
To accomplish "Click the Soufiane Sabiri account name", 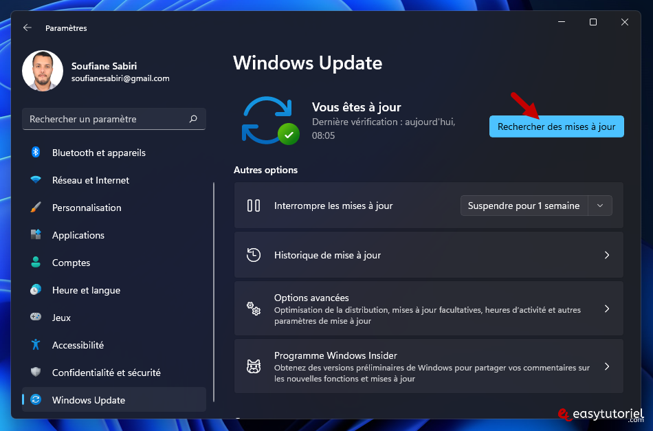I will coord(104,66).
